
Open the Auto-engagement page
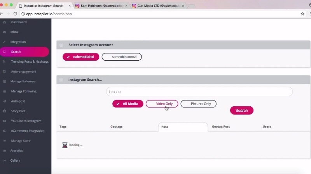coord(24,72)
